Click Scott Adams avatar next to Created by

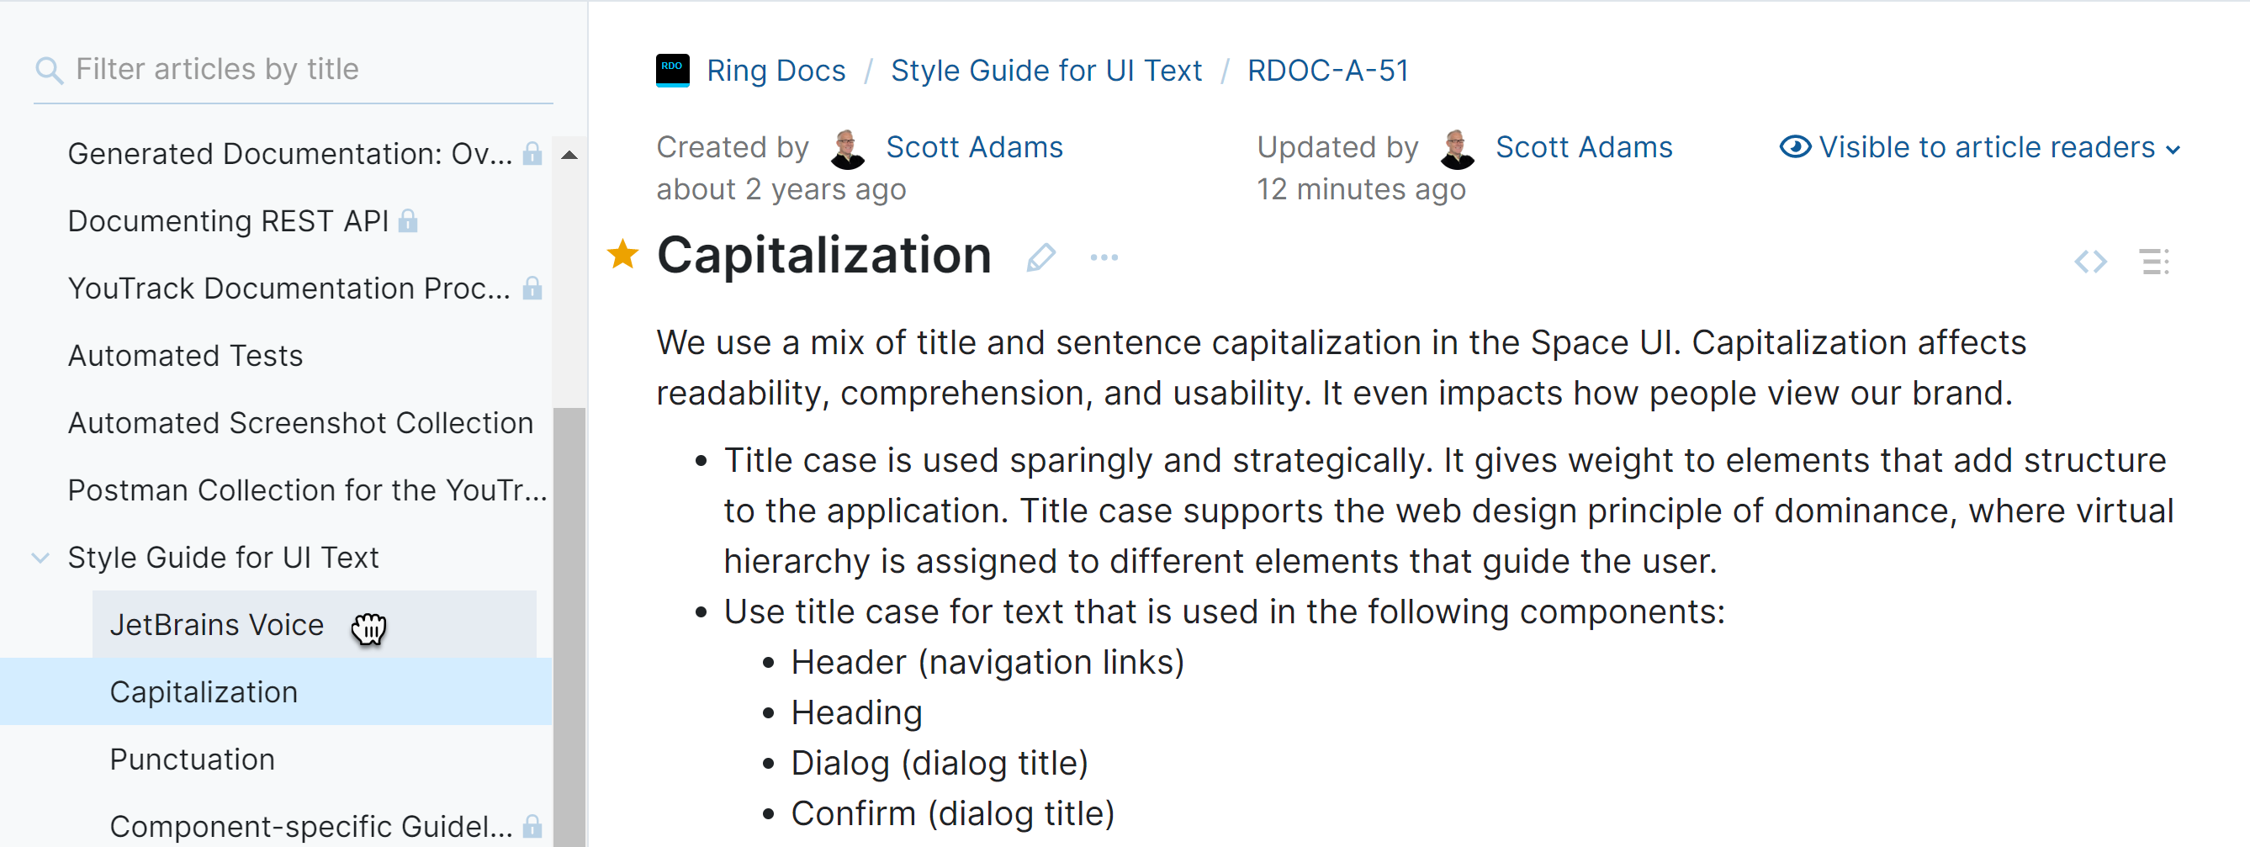[846, 148]
